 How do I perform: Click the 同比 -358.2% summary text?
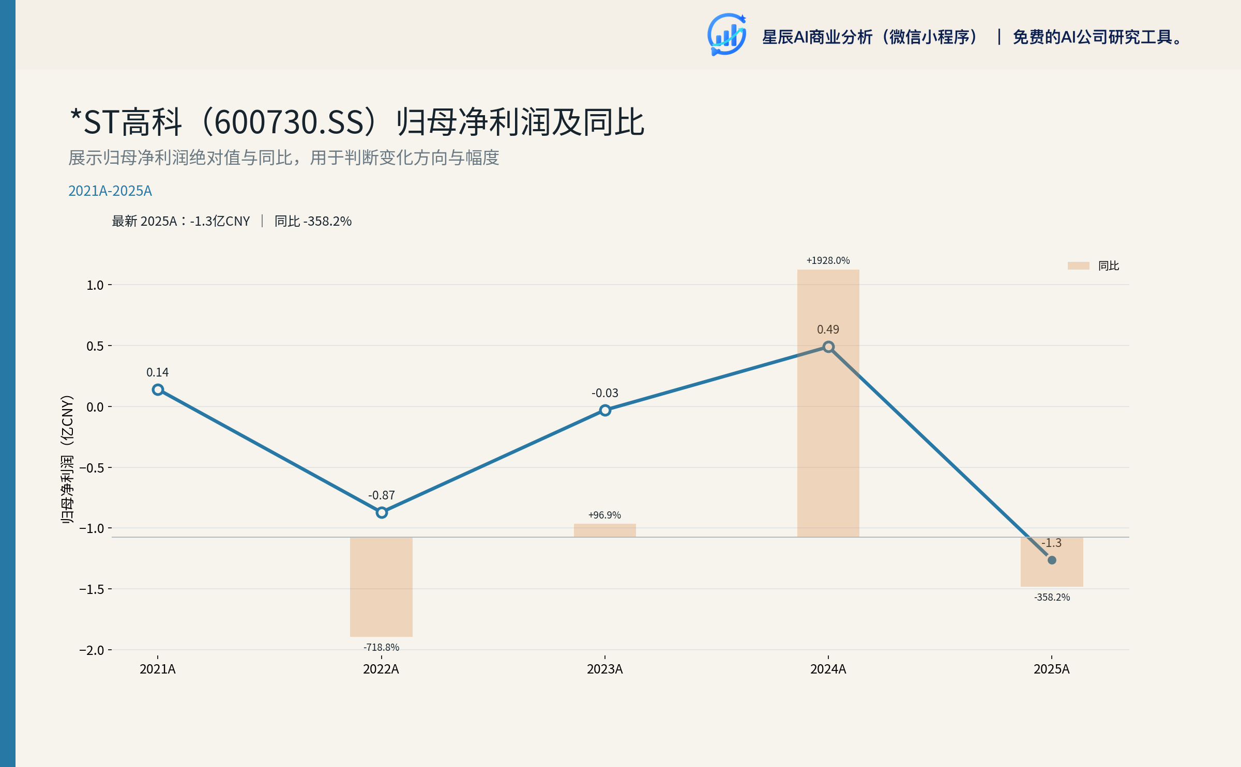(313, 221)
